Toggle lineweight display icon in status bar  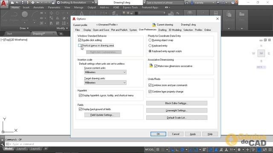coord(205,149)
